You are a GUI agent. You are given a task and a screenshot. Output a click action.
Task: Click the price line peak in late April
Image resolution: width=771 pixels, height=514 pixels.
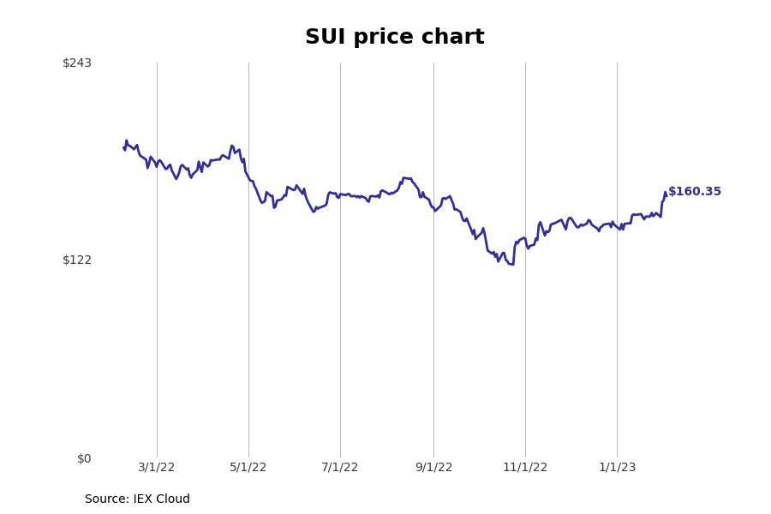(x=232, y=146)
